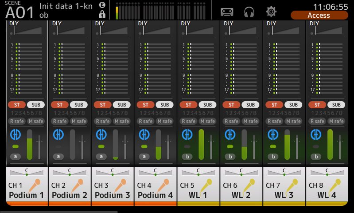Enable SUB assign on CH 5 strip
This screenshot has width=354, height=213.
(207, 105)
